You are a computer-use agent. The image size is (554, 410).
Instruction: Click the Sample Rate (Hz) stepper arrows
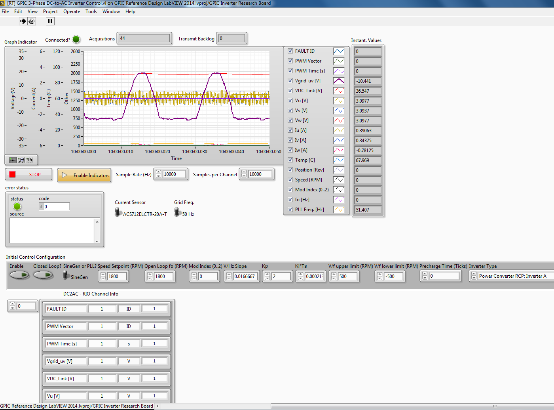coord(158,174)
